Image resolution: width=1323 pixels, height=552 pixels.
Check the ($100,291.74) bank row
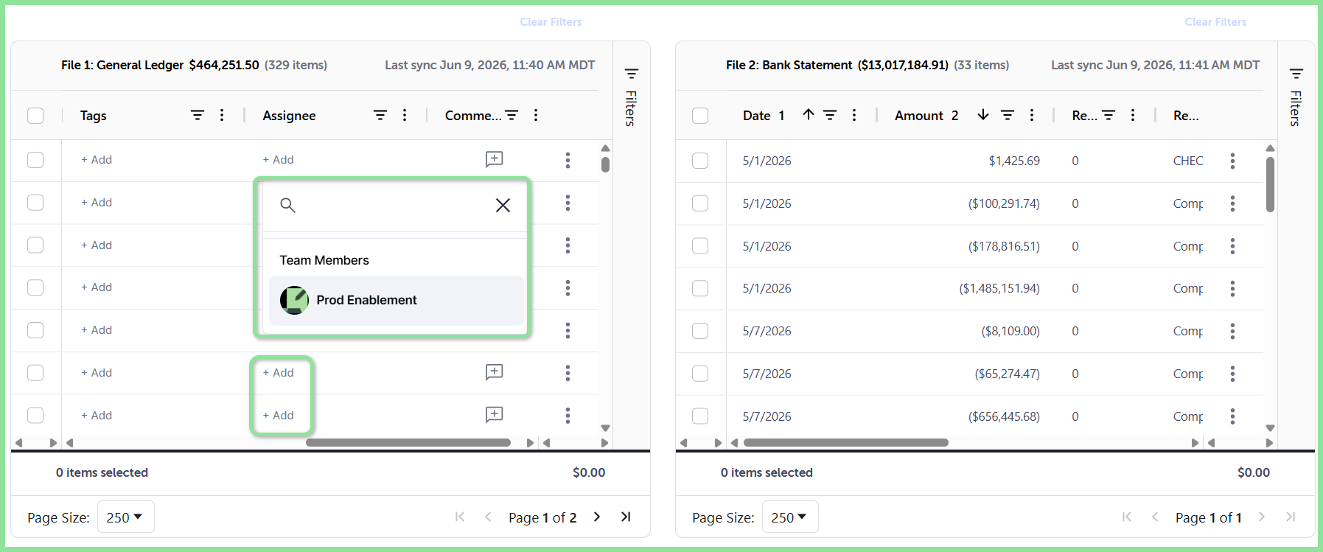[700, 203]
